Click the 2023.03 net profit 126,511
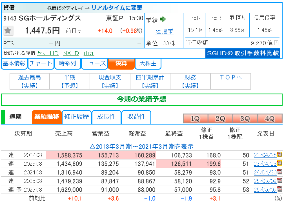This screenshot has width=284, height=202. 181,164
